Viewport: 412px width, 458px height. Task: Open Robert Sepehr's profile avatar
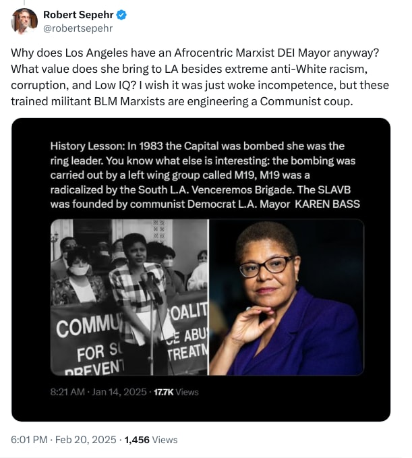point(24,21)
